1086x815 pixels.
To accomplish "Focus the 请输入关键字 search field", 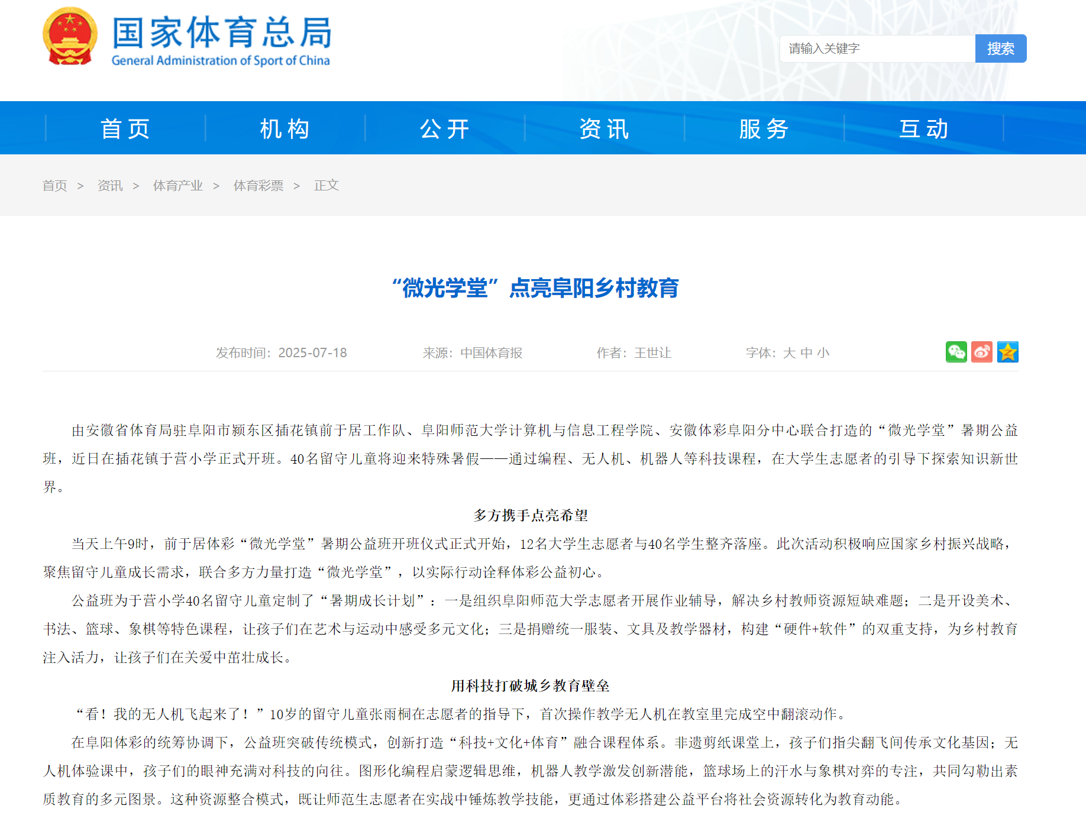I will 877,48.
